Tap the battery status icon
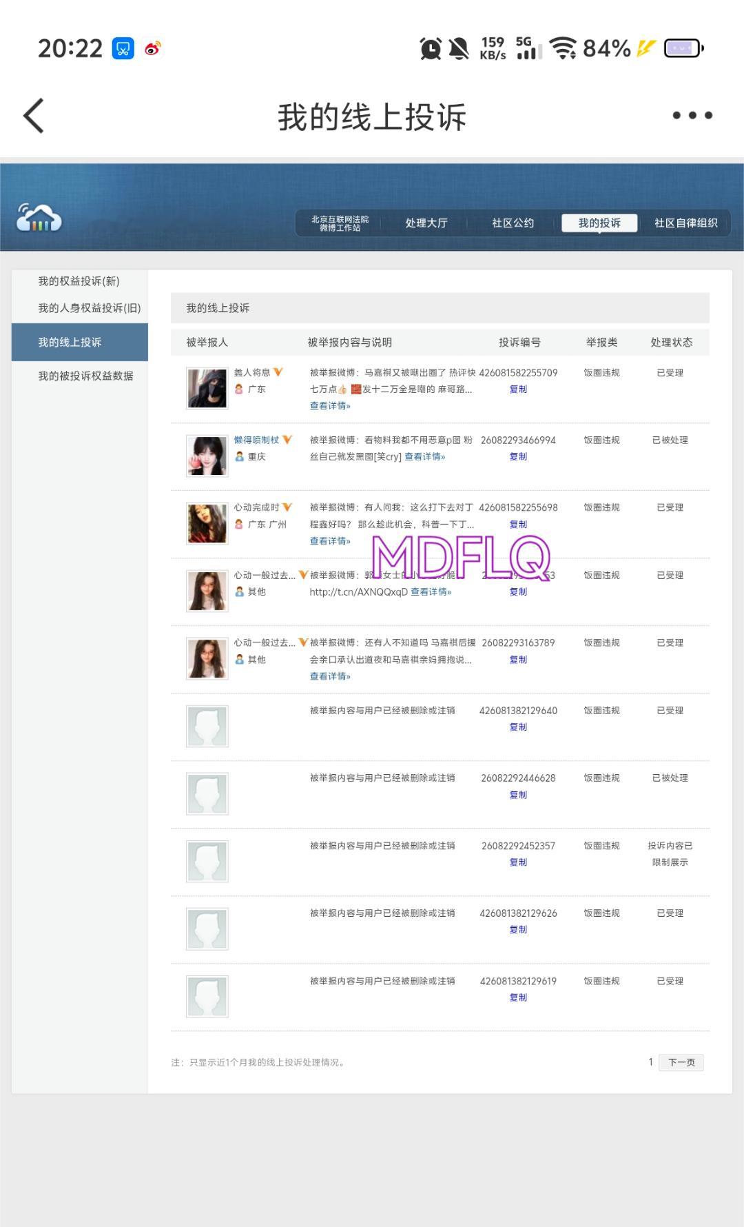The height and width of the screenshot is (1227, 744). coord(683,48)
